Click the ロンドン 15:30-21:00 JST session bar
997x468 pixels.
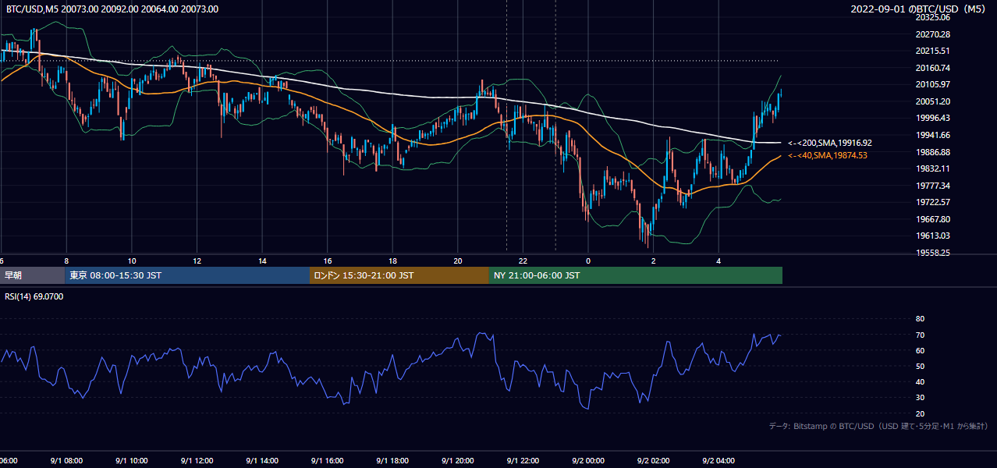[399, 275]
